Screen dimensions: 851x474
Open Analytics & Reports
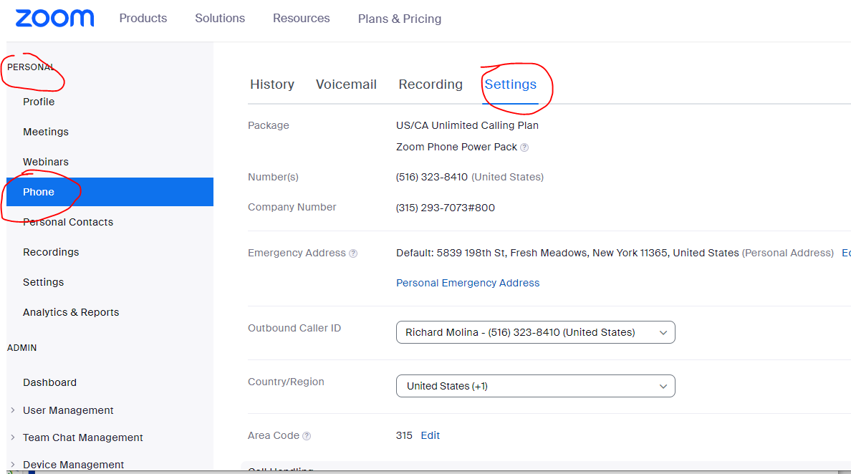tap(70, 312)
